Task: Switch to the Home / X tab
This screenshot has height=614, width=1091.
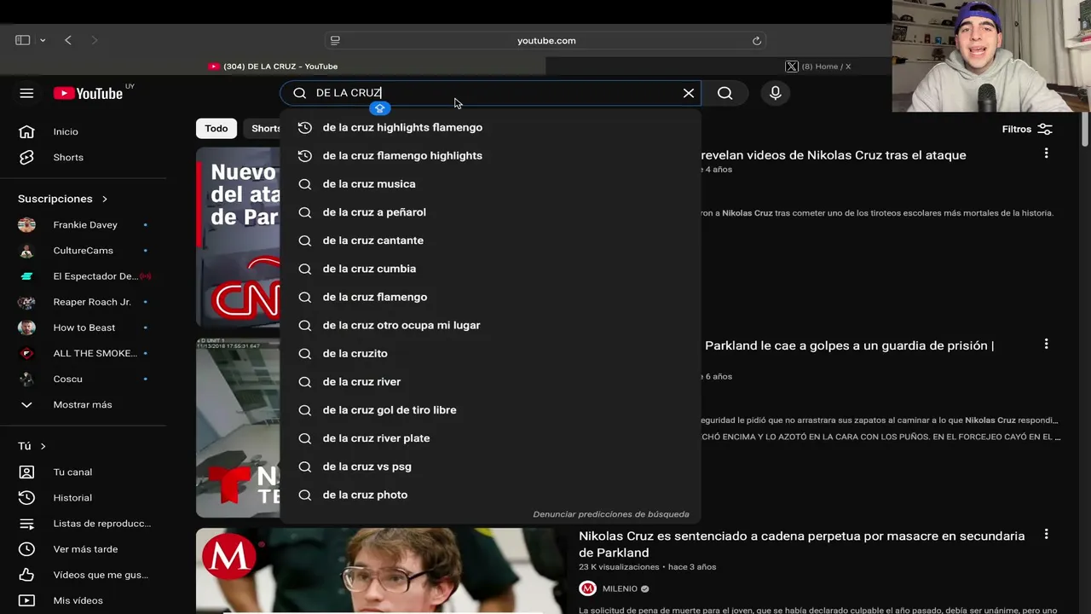Action: pos(818,67)
